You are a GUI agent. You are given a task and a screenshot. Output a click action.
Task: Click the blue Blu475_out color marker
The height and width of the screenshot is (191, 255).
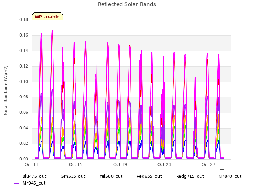[17, 177]
